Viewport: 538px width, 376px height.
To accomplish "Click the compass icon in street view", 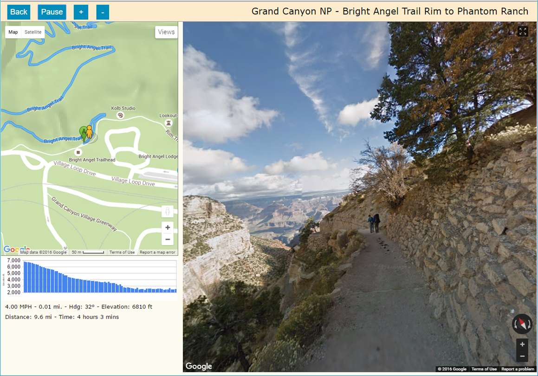I will pos(522,324).
